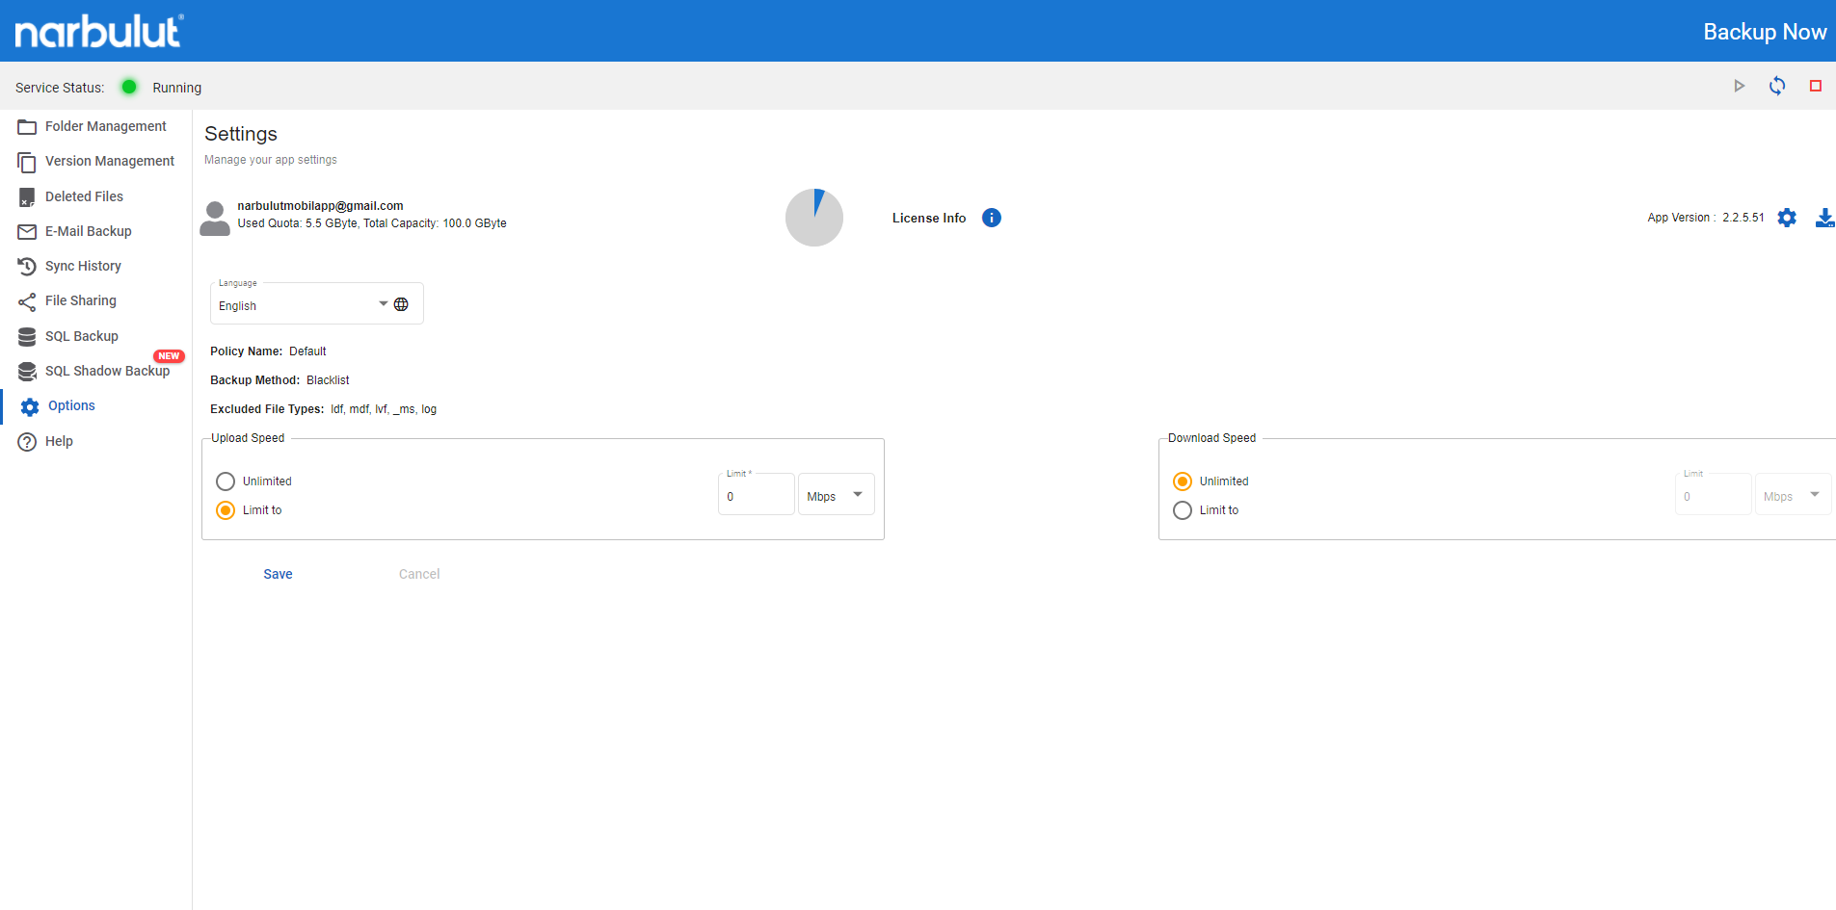Click Backup Now in the header

click(x=1765, y=32)
